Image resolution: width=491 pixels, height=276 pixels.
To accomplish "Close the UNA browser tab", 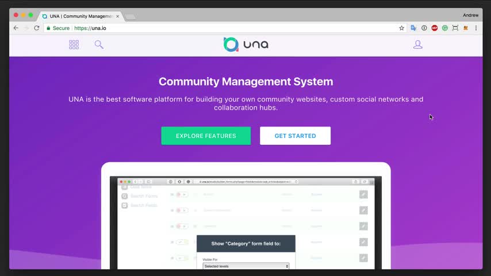I will click(x=117, y=17).
